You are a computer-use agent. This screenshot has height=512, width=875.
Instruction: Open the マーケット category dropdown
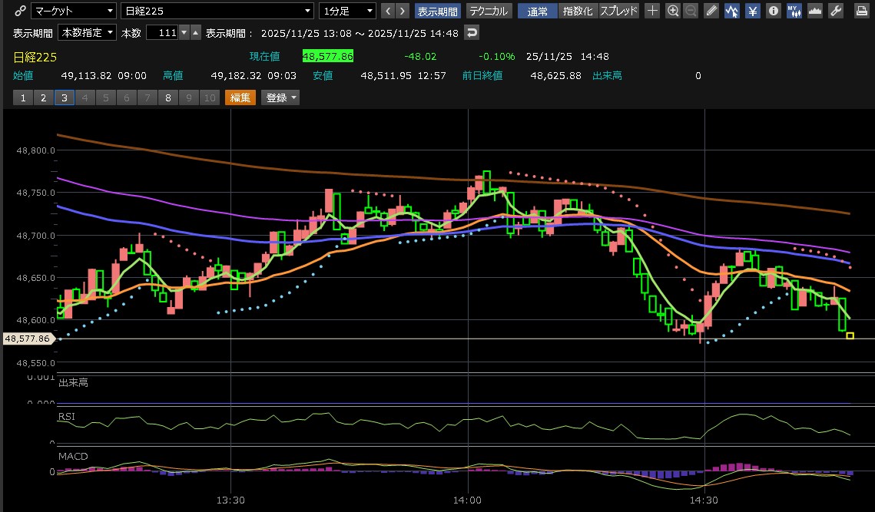74,11
